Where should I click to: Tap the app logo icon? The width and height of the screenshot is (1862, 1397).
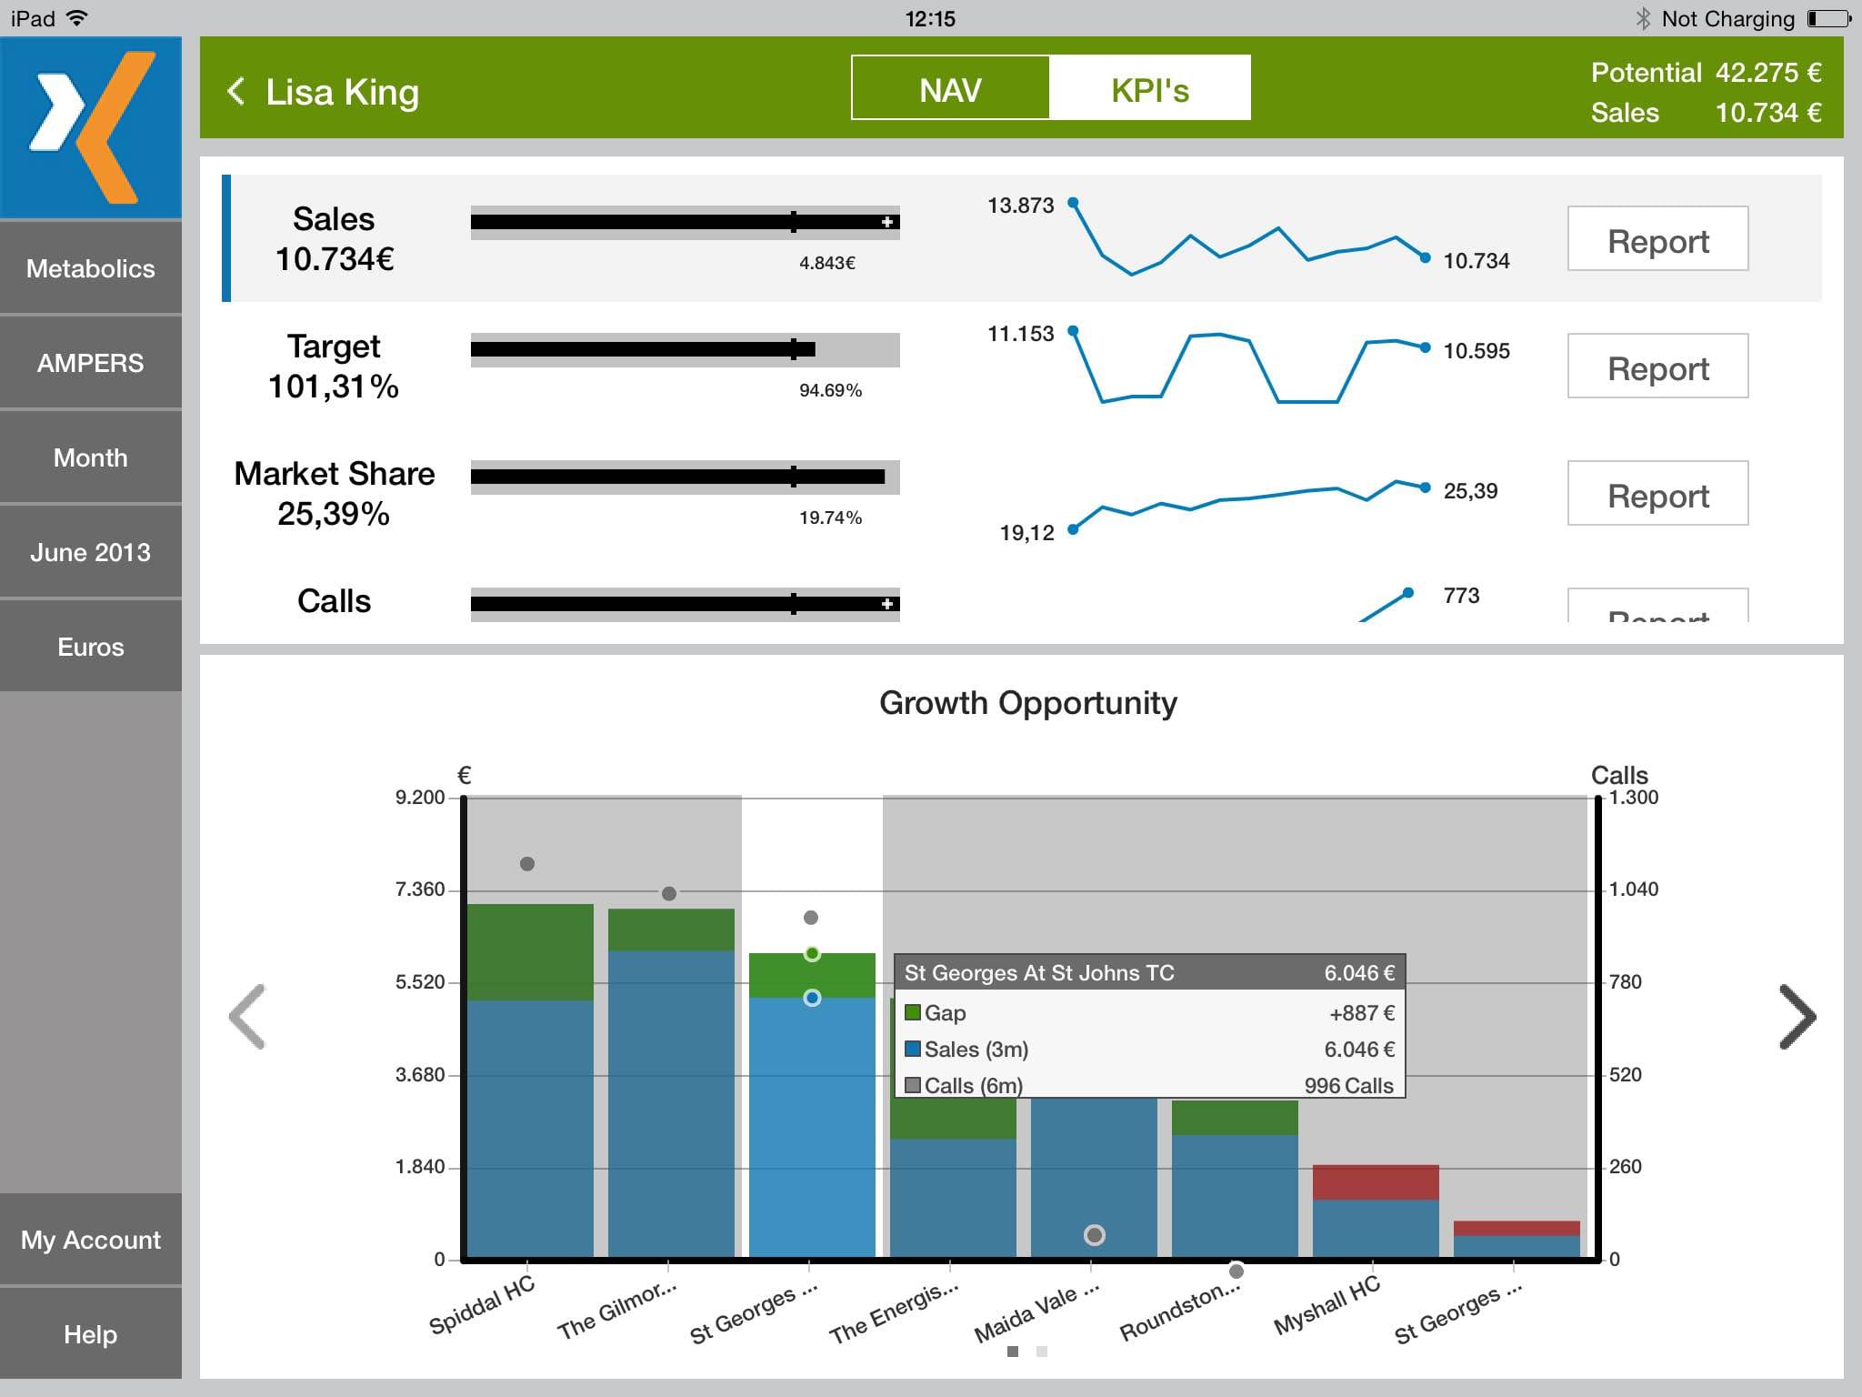[x=91, y=127]
